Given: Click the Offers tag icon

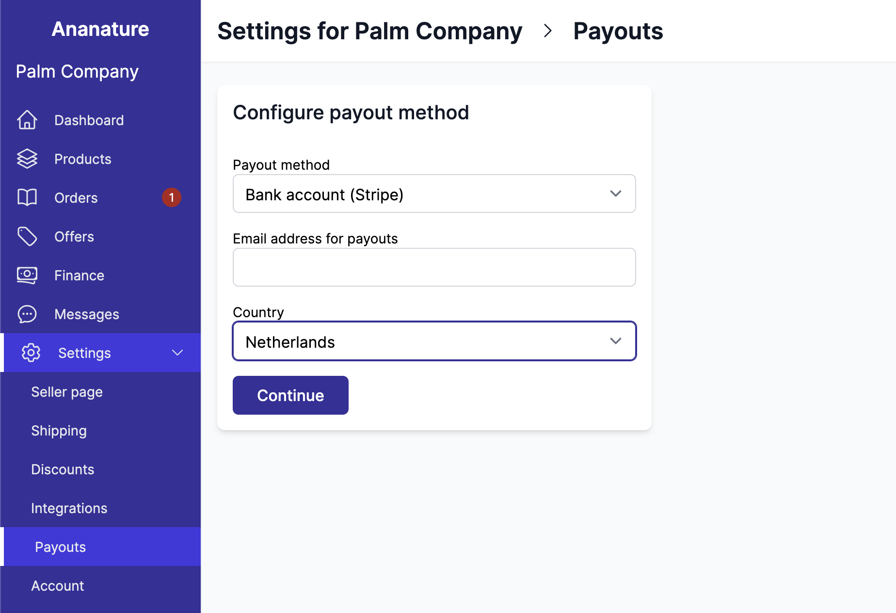Looking at the screenshot, I should pos(27,236).
